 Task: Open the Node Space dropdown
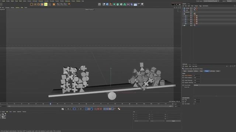tap(211, 1)
